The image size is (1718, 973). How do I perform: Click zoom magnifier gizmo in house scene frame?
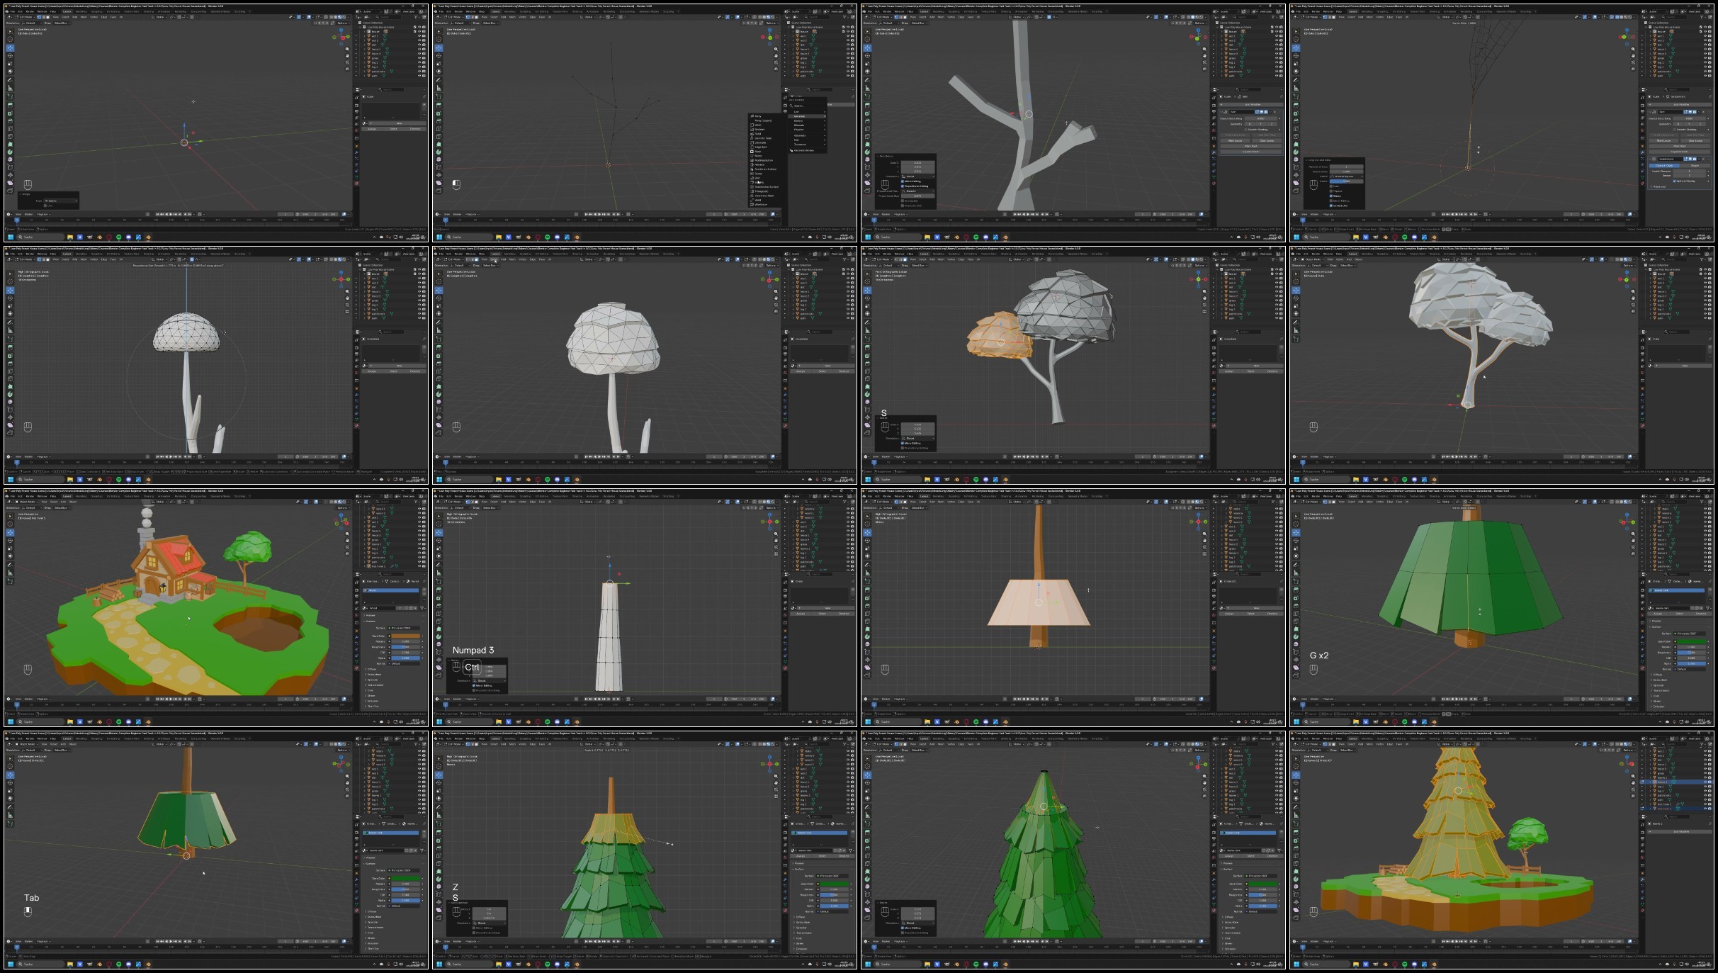[x=347, y=534]
